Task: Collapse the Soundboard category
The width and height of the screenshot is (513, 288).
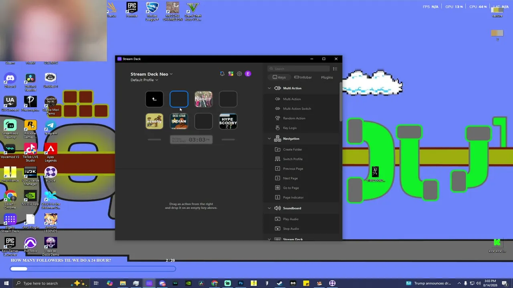Action: [x=269, y=208]
